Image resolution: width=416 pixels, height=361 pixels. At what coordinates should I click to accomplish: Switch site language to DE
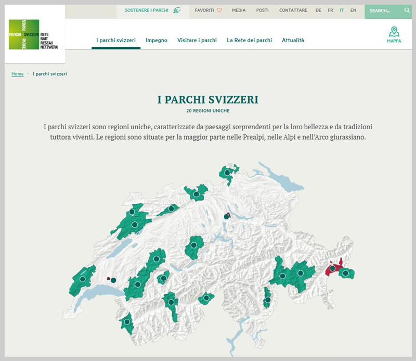click(x=318, y=10)
